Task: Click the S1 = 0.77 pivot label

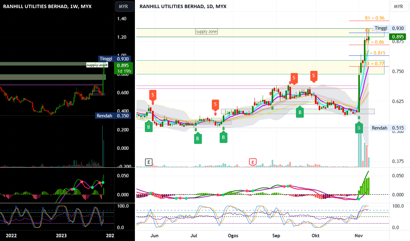Action: pos(374,63)
